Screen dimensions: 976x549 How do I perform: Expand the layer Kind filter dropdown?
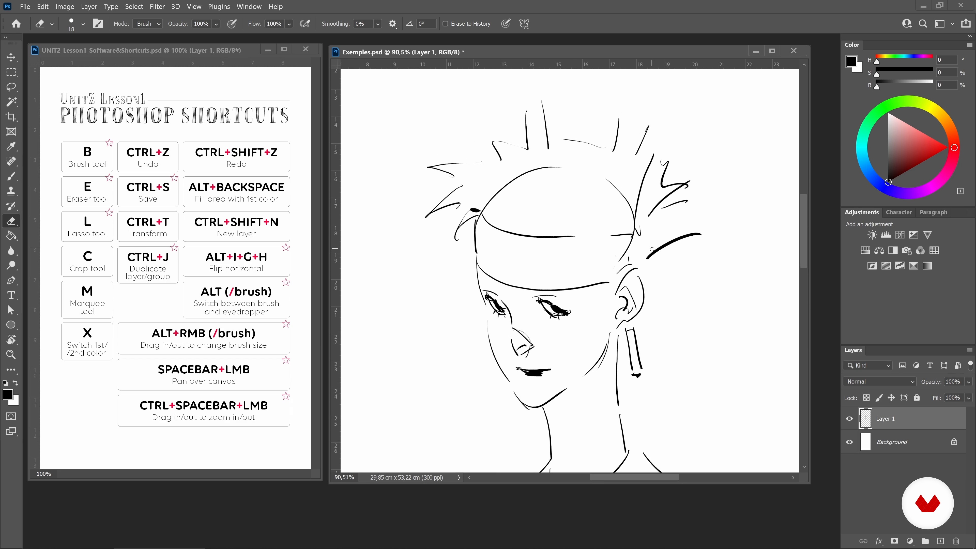(868, 366)
